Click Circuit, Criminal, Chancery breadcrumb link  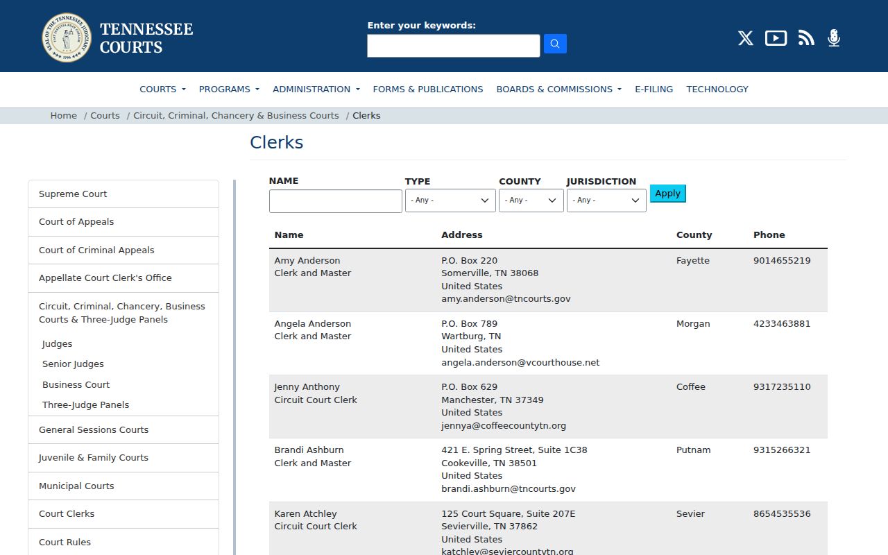point(236,115)
